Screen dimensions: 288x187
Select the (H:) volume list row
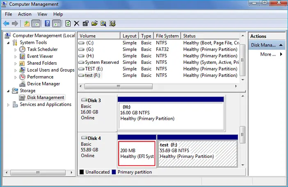159,56
